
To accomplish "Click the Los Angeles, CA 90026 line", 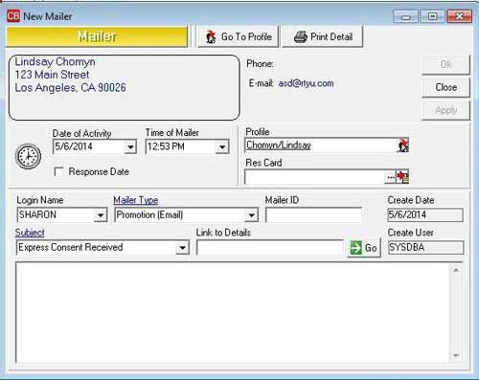I will (x=70, y=88).
